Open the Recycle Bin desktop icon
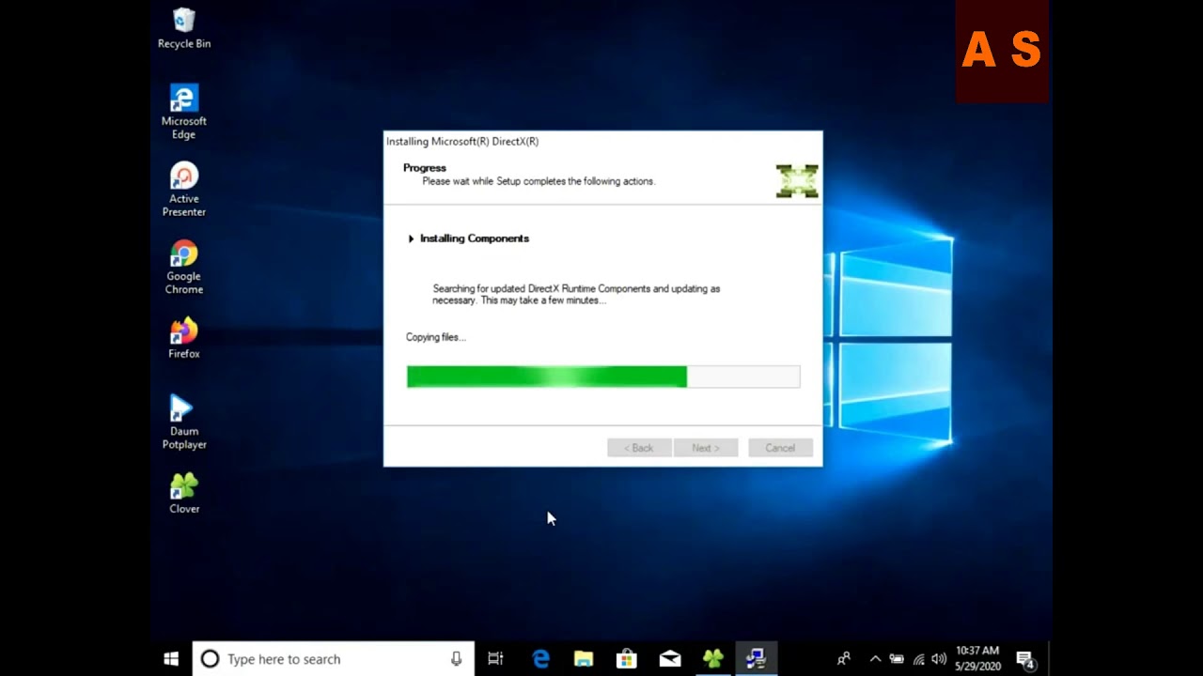This screenshot has height=676, width=1203. coord(184,28)
